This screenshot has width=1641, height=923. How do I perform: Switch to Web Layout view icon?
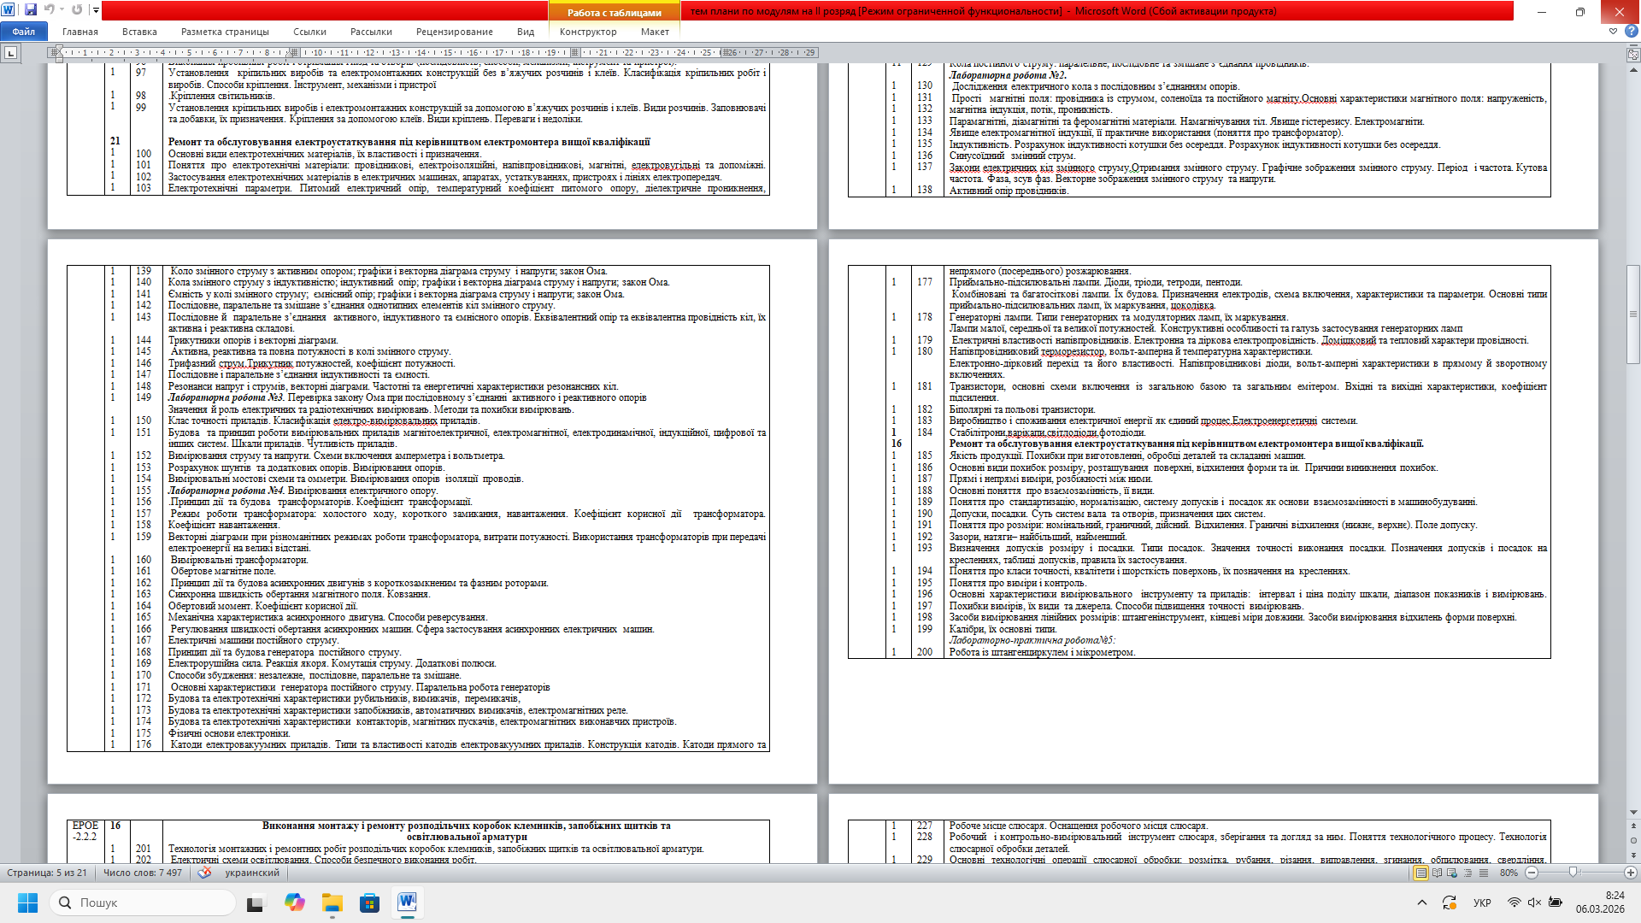1452,873
